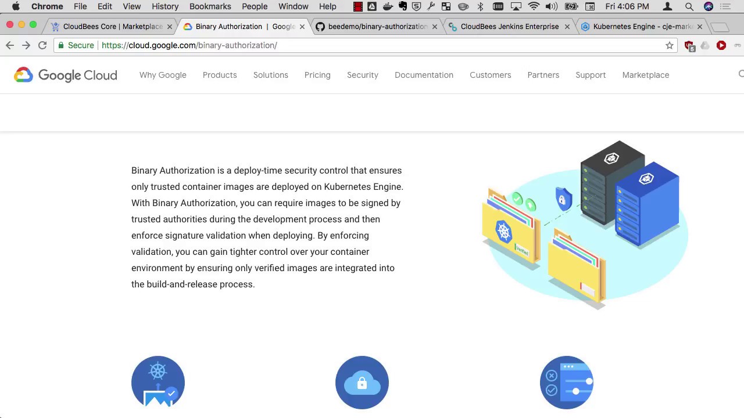Open the Documentation nav link
The image size is (744, 418).
tap(424, 75)
